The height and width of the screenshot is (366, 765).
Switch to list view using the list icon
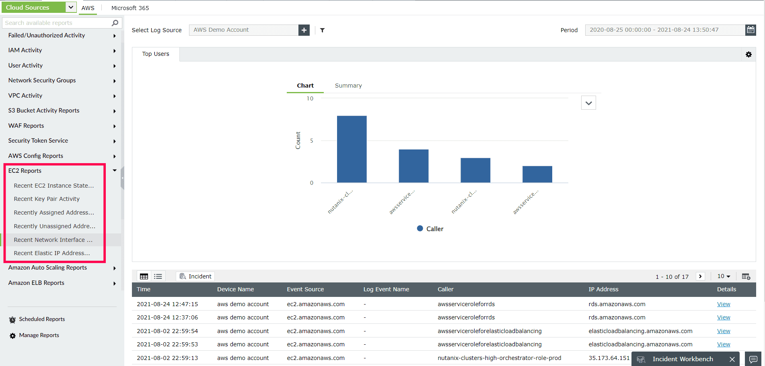tap(158, 276)
